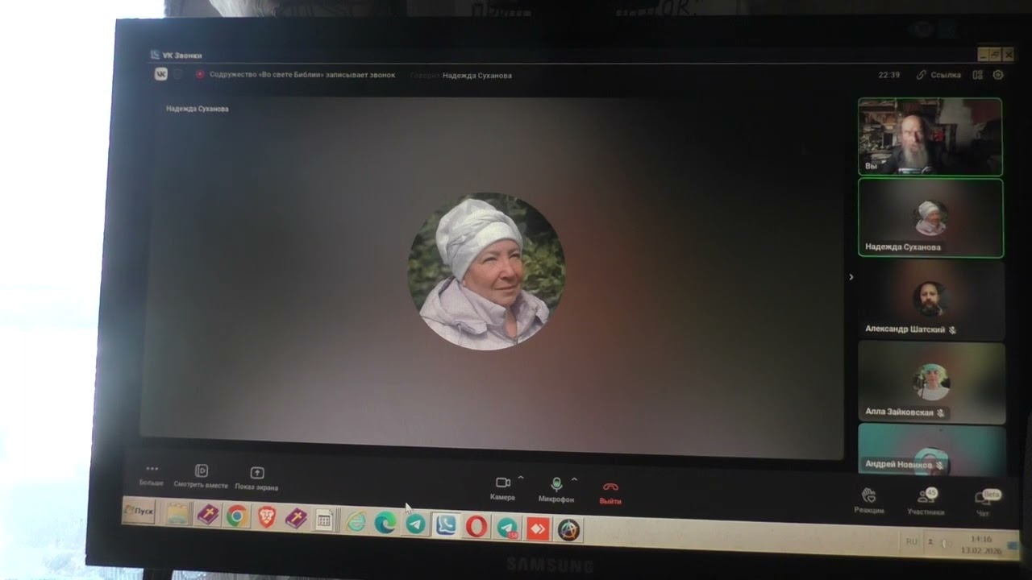Select Александр Шатский participant tile
The width and height of the screenshot is (1032, 580).
pos(931,300)
